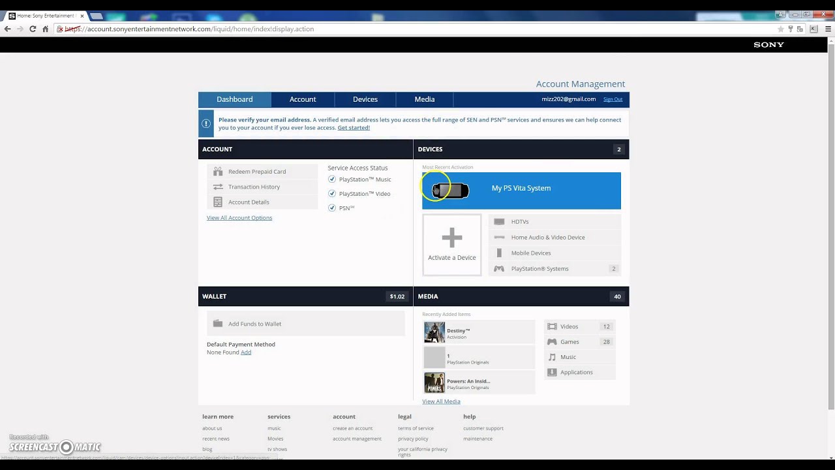
Task: Click the saved password key icon
Action: [791, 29]
